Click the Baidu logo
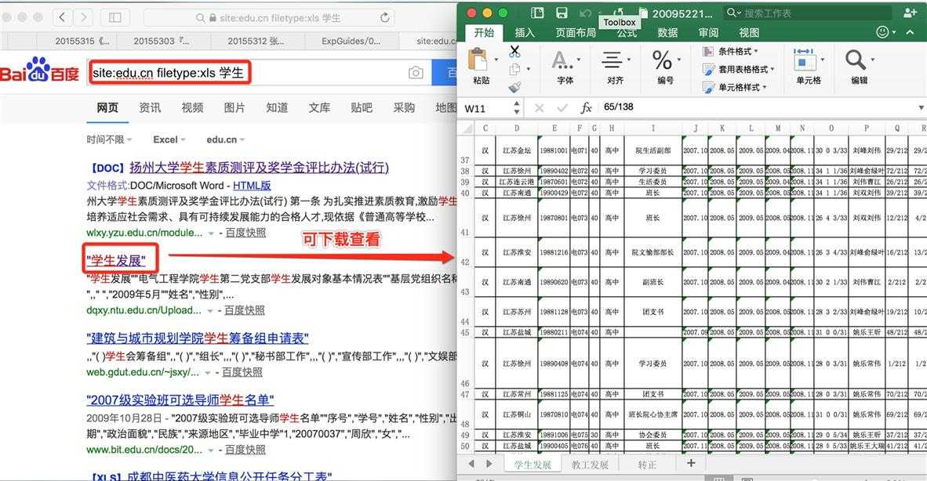The image size is (927, 481). (x=40, y=70)
